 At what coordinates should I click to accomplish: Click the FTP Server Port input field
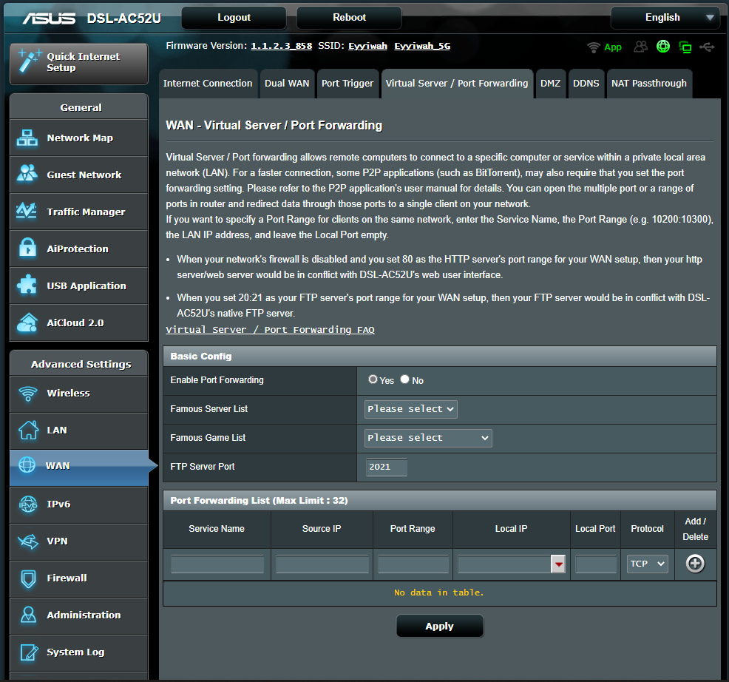pyautogui.click(x=387, y=467)
